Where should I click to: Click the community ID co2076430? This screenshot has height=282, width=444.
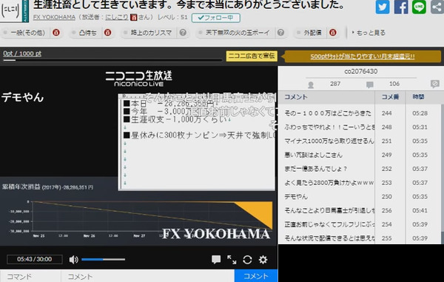tap(361, 72)
